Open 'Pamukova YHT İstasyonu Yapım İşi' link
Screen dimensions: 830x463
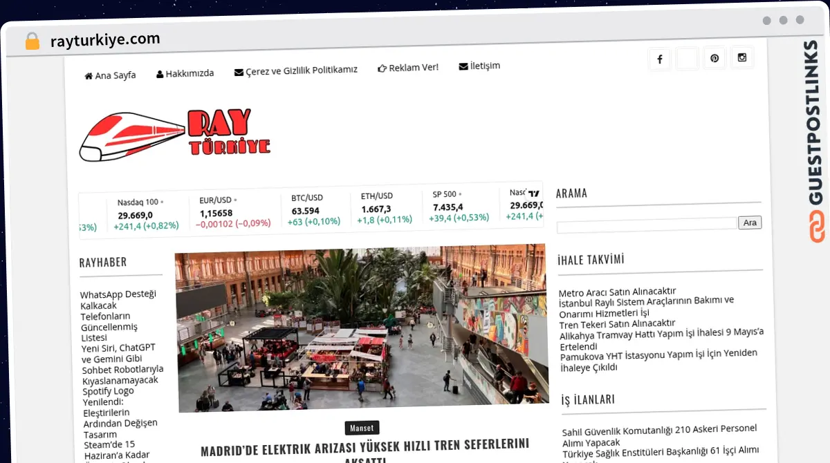pyautogui.click(x=658, y=360)
